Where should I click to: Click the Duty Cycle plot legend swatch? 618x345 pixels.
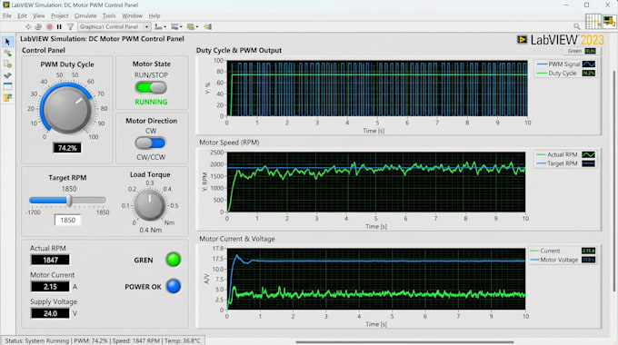pos(589,74)
